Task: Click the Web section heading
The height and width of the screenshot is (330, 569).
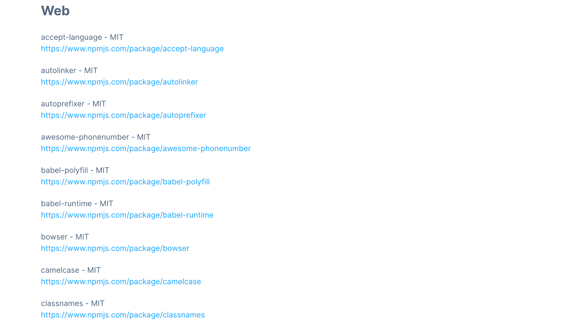Action: [55, 11]
